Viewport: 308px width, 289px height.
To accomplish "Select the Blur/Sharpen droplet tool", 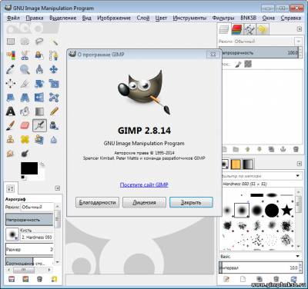I will [54, 140].
